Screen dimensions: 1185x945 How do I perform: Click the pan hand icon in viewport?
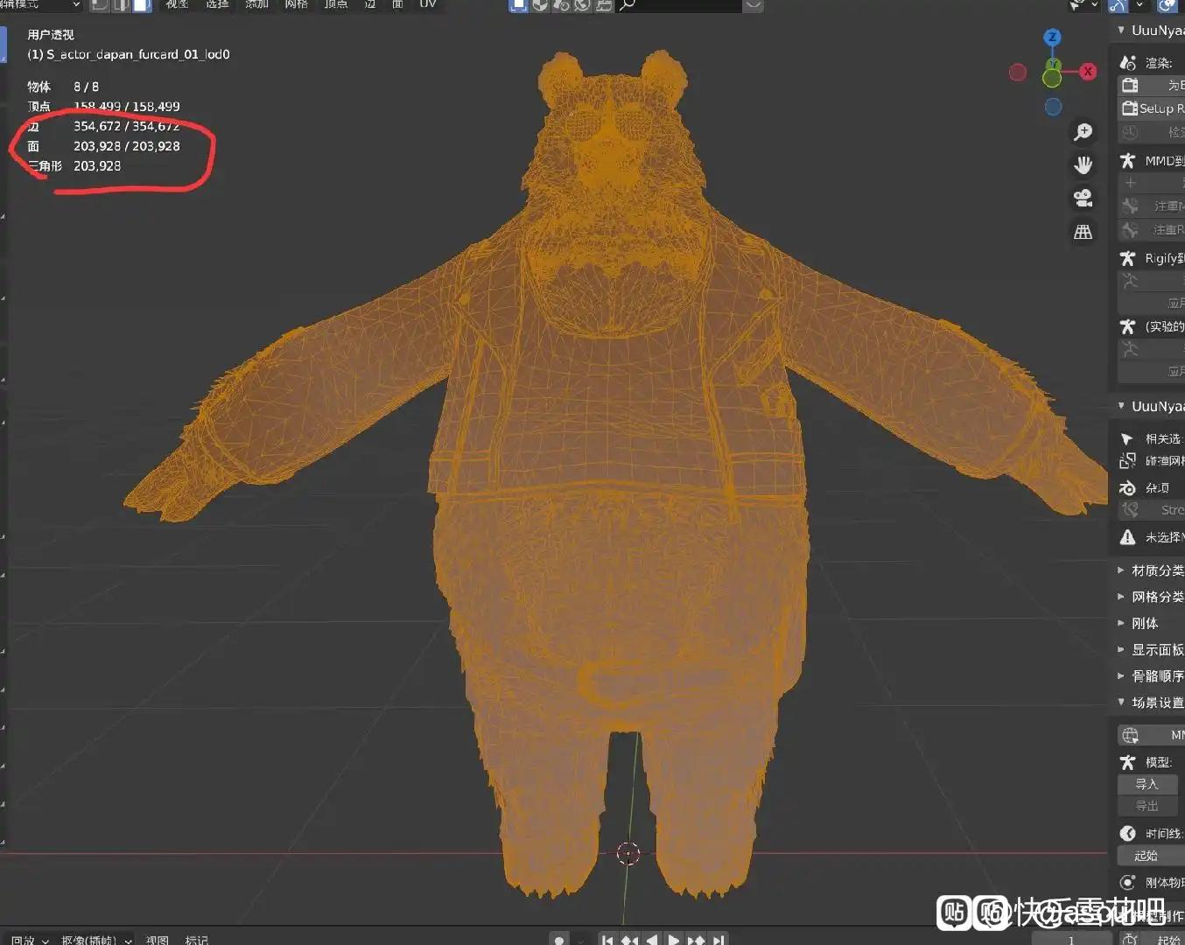pyautogui.click(x=1083, y=165)
